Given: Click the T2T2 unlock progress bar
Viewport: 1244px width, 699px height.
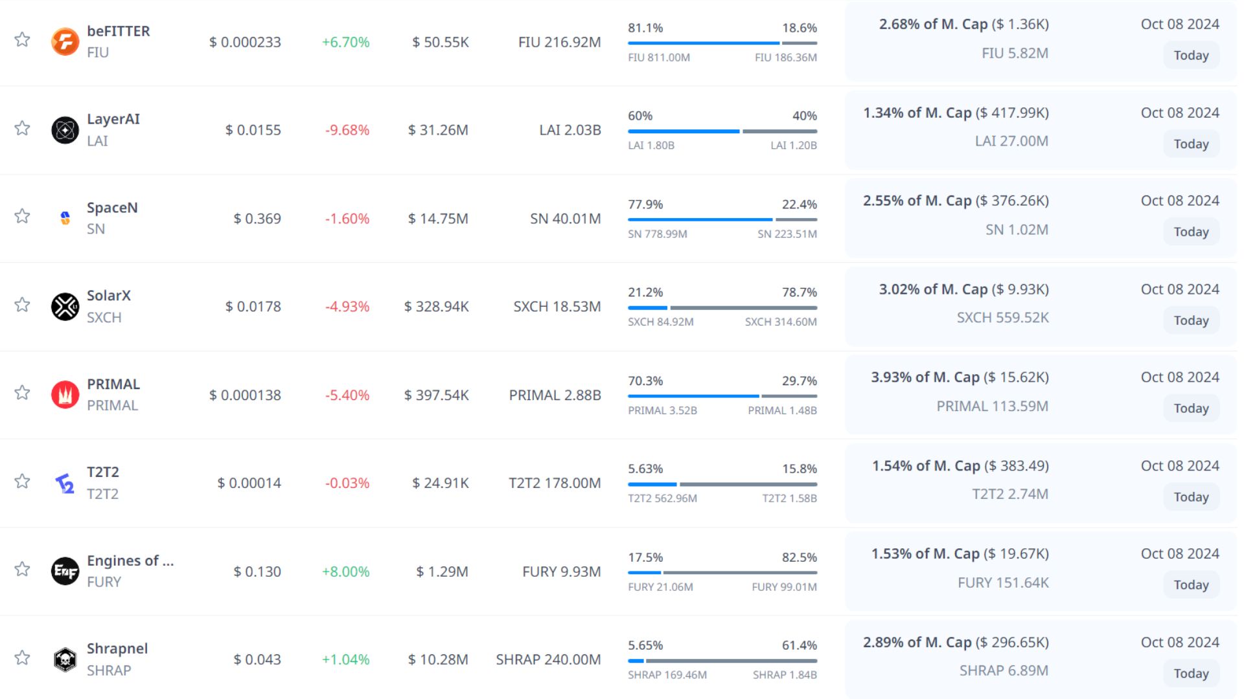Looking at the screenshot, I should 722,484.
